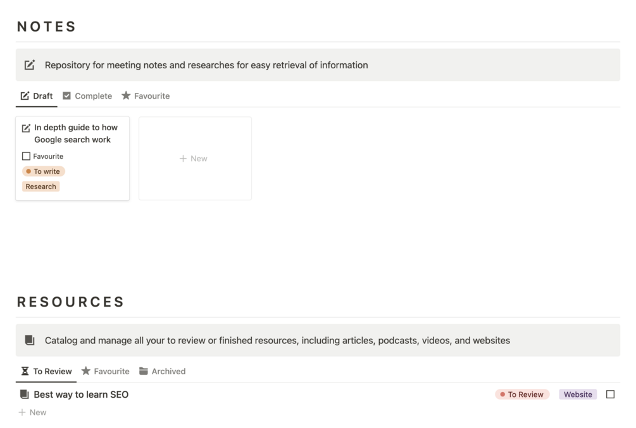This screenshot has height=428, width=636.
Task: Check the box on the Best way to learn SEO row
Action: [610, 394]
